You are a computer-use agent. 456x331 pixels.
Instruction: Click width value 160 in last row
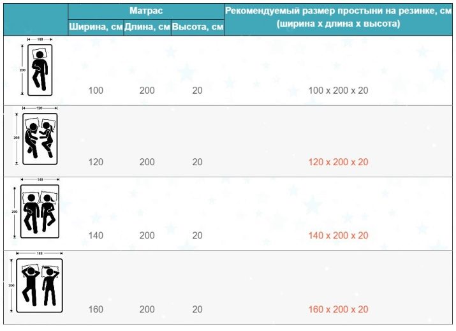96,309
